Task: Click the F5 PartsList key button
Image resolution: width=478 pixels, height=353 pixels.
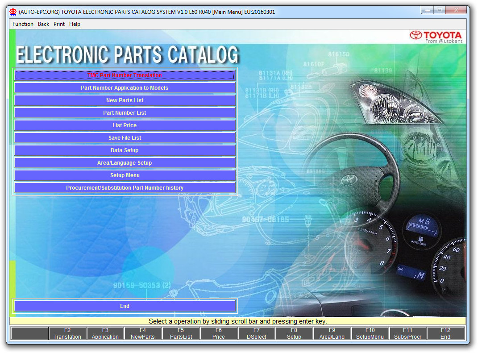Action: [181, 333]
